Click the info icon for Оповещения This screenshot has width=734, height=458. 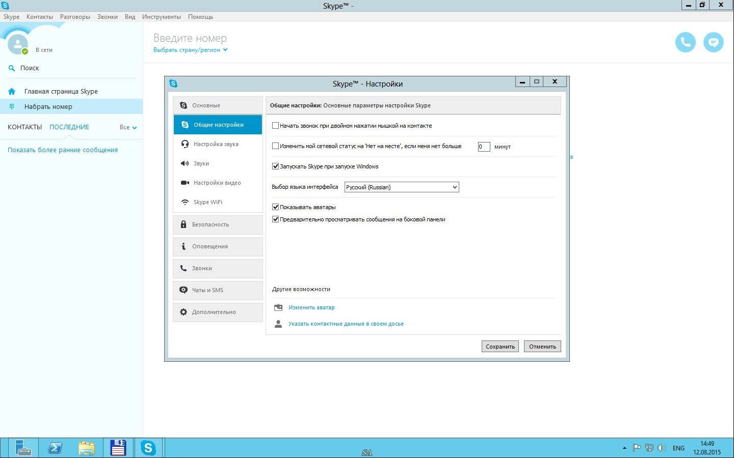(x=183, y=246)
